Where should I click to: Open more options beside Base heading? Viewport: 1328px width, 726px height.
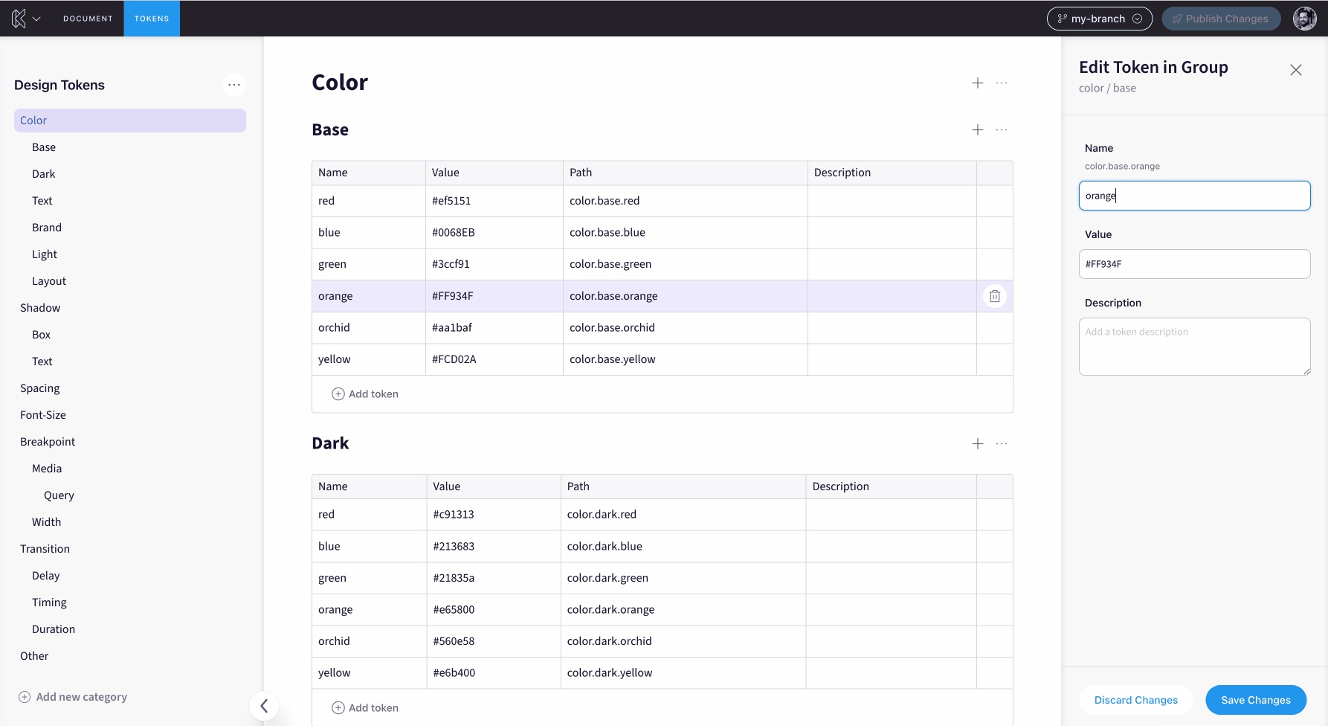(1002, 130)
